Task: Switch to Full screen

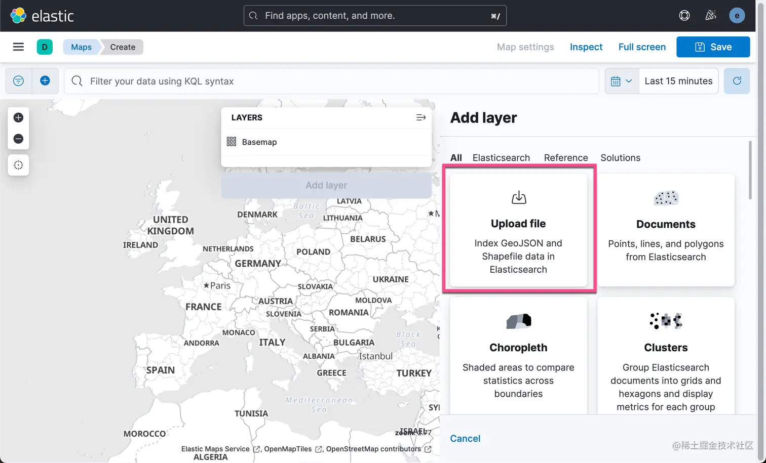Action: coord(642,47)
